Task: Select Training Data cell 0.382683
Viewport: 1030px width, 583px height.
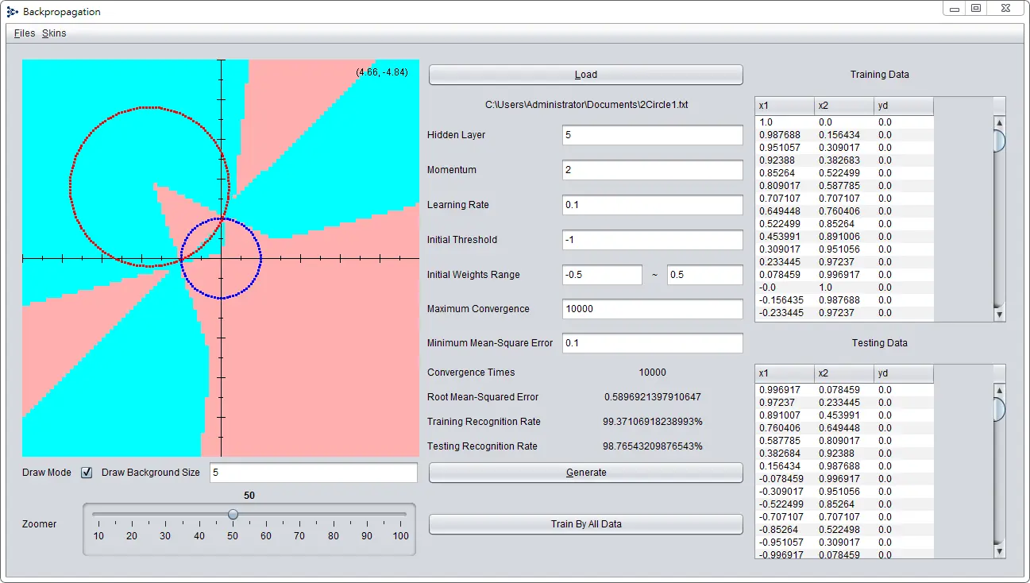Action: (x=844, y=160)
